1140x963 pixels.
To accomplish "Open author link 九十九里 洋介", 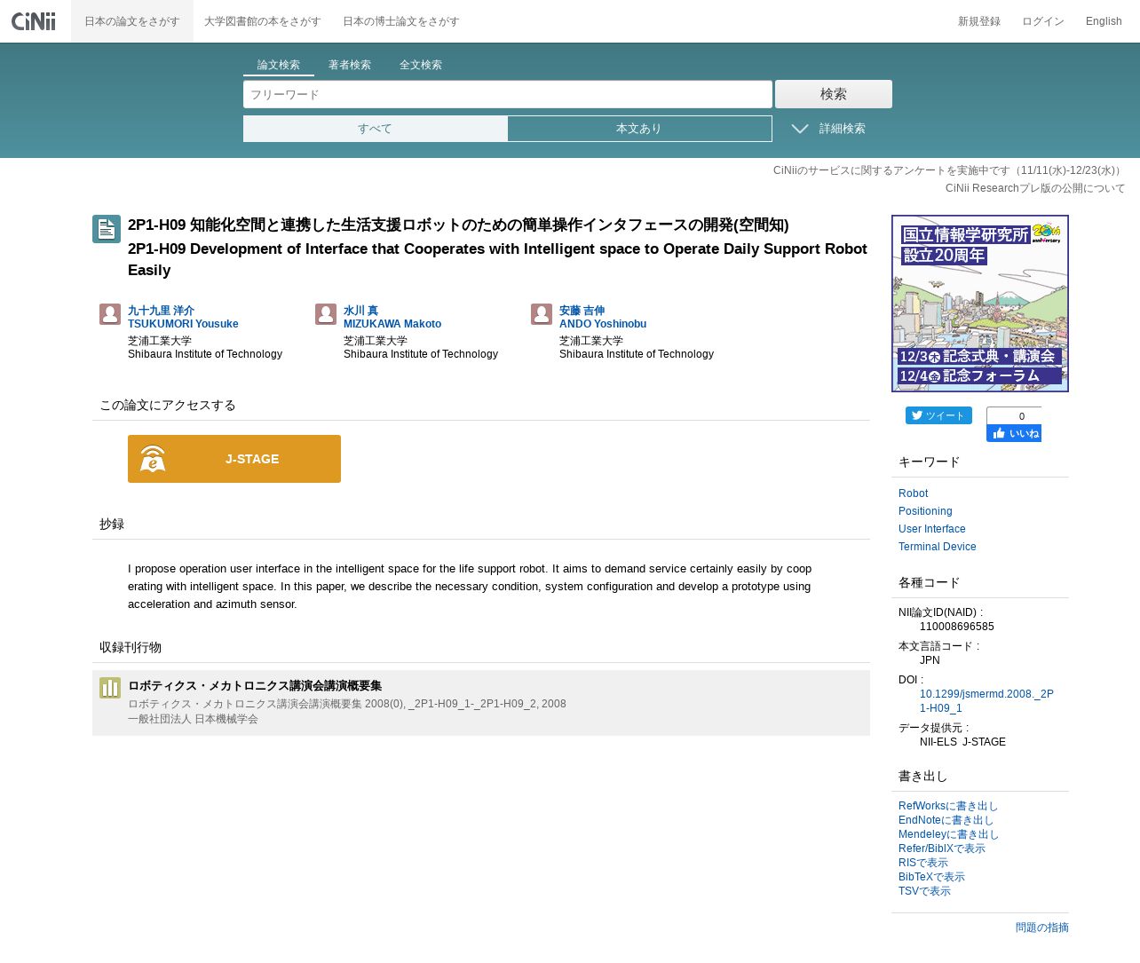I will [x=161, y=311].
